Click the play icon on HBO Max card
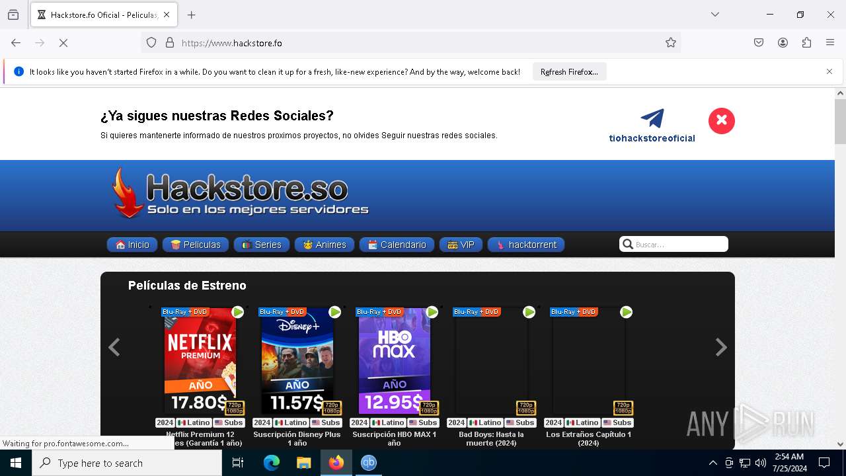Image resolution: width=846 pixels, height=476 pixels. pyautogui.click(x=432, y=312)
